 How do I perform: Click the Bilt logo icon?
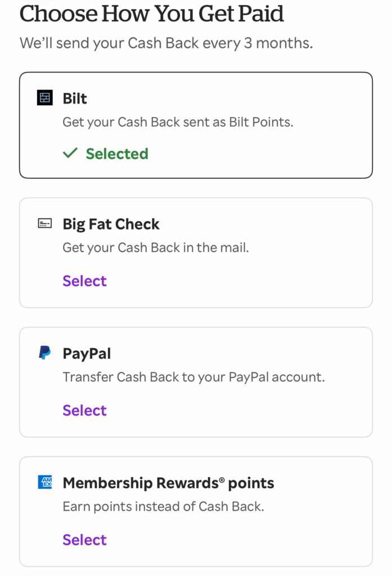click(x=44, y=98)
